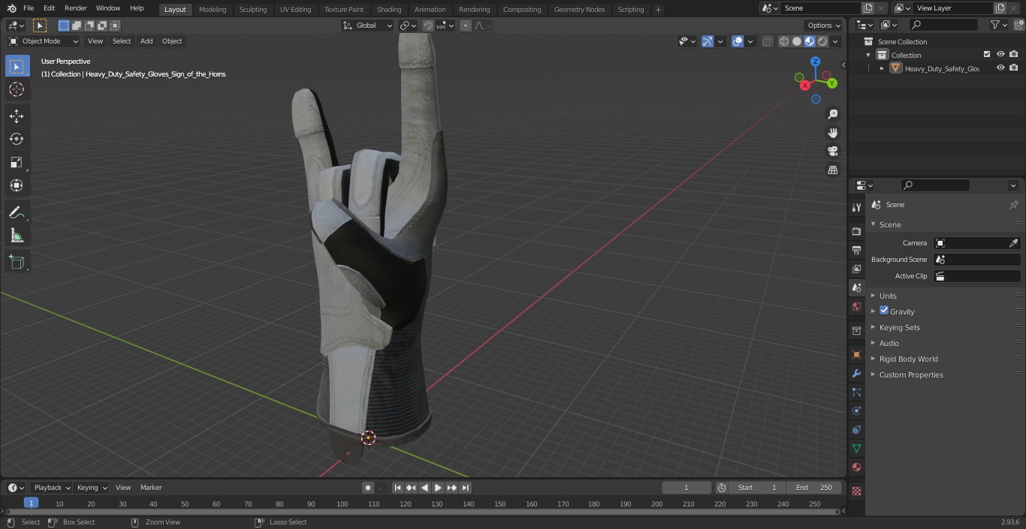Click the Blender logo menu icon

coord(12,8)
